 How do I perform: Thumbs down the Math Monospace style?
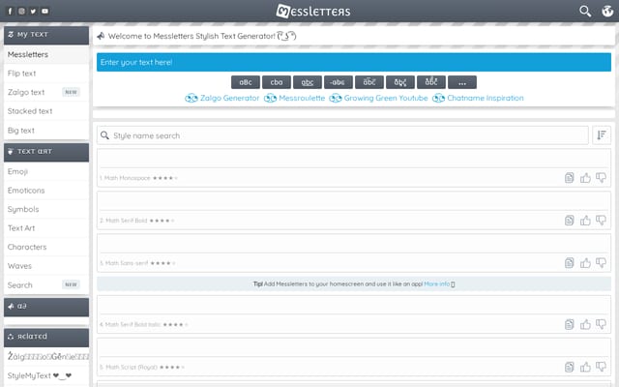601,178
